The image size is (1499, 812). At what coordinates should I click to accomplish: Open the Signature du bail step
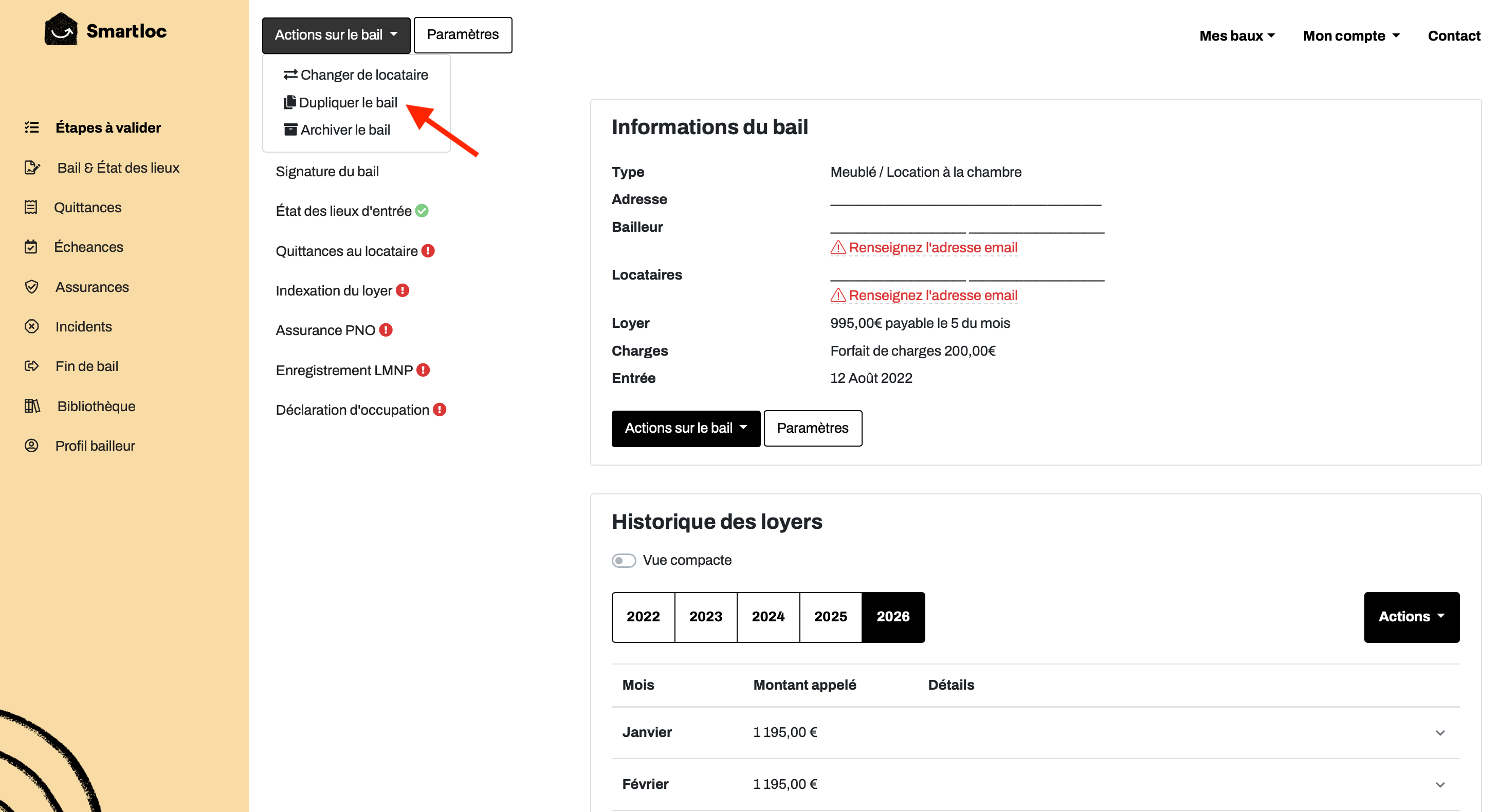point(327,171)
